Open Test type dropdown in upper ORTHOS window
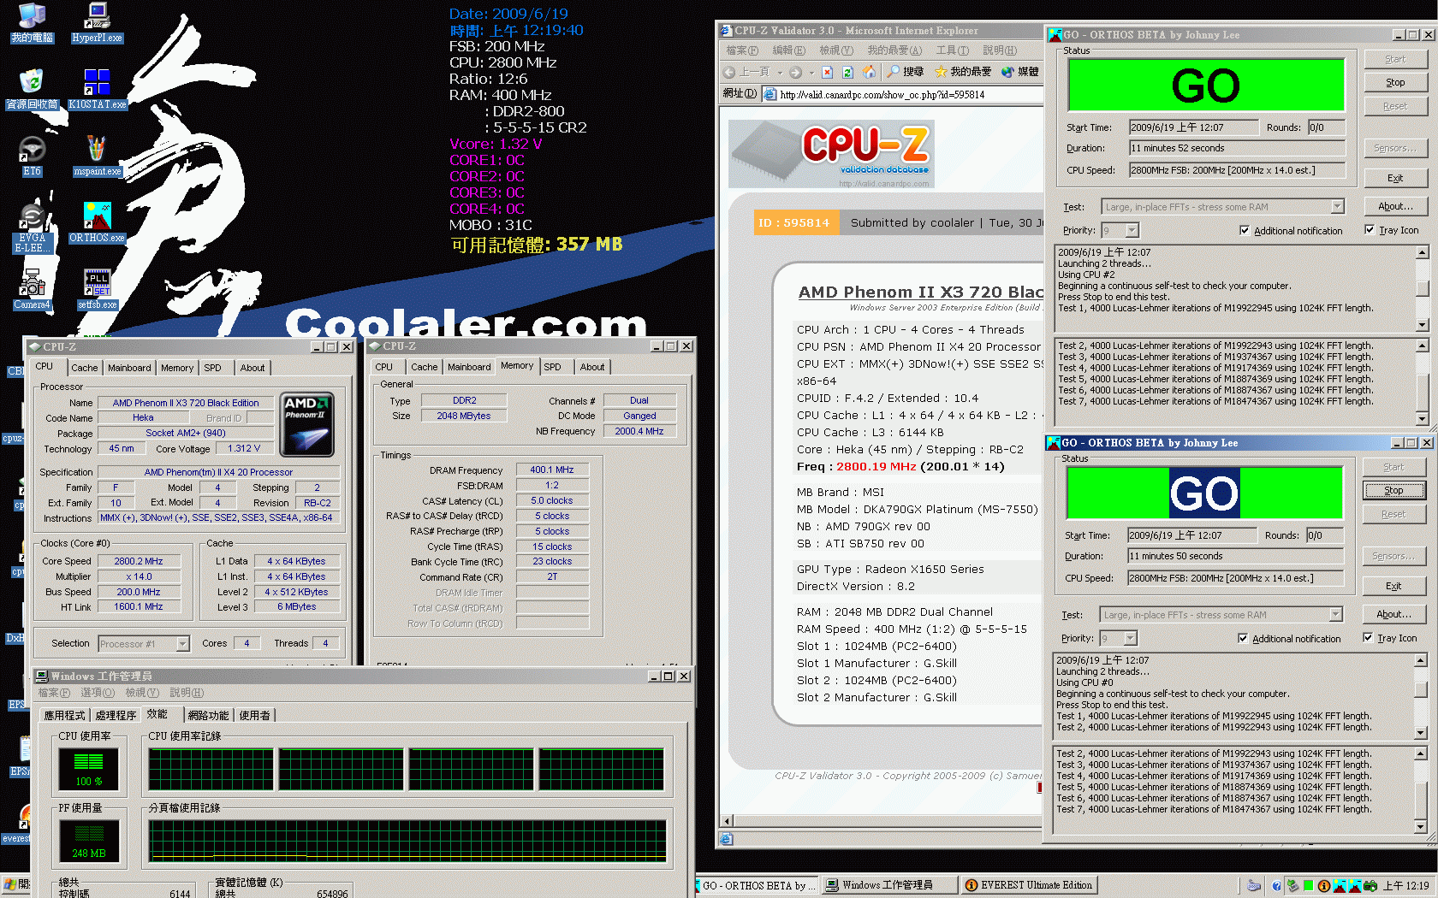Viewport: 1438px width, 898px height. point(1337,207)
